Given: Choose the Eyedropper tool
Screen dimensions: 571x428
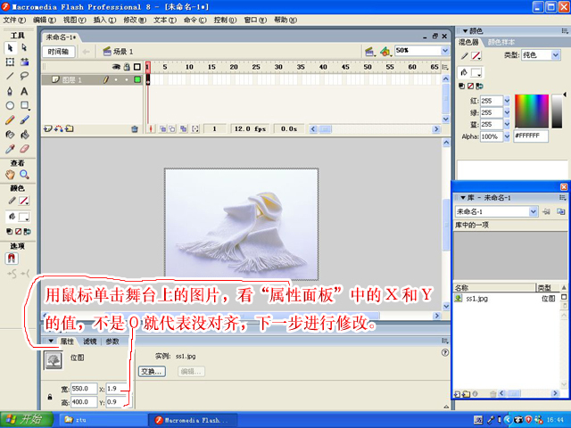Looking at the screenshot, I should pyautogui.click(x=10, y=148).
